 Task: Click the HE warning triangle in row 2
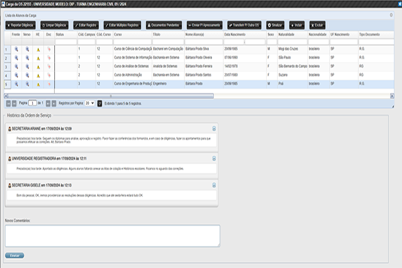[38, 58]
